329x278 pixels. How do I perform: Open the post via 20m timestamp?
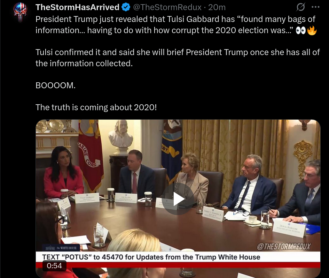pos(217,7)
